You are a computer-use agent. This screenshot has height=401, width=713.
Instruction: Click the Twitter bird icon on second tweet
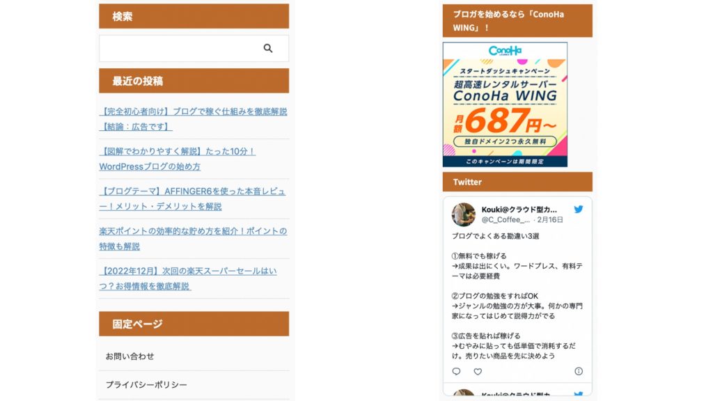pyautogui.click(x=578, y=395)
